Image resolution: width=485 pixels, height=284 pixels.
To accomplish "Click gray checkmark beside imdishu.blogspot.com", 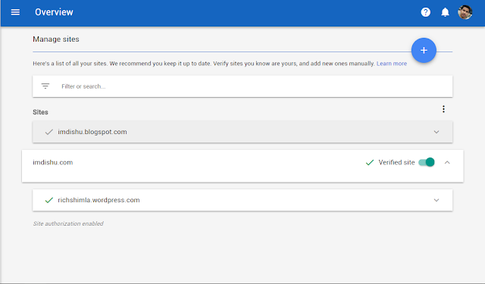I will 48,132.
